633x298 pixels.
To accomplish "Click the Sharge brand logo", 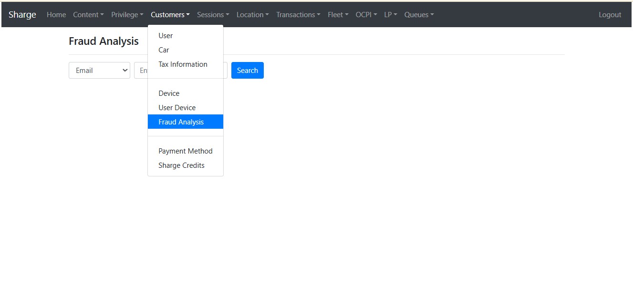I will point(22,15).
